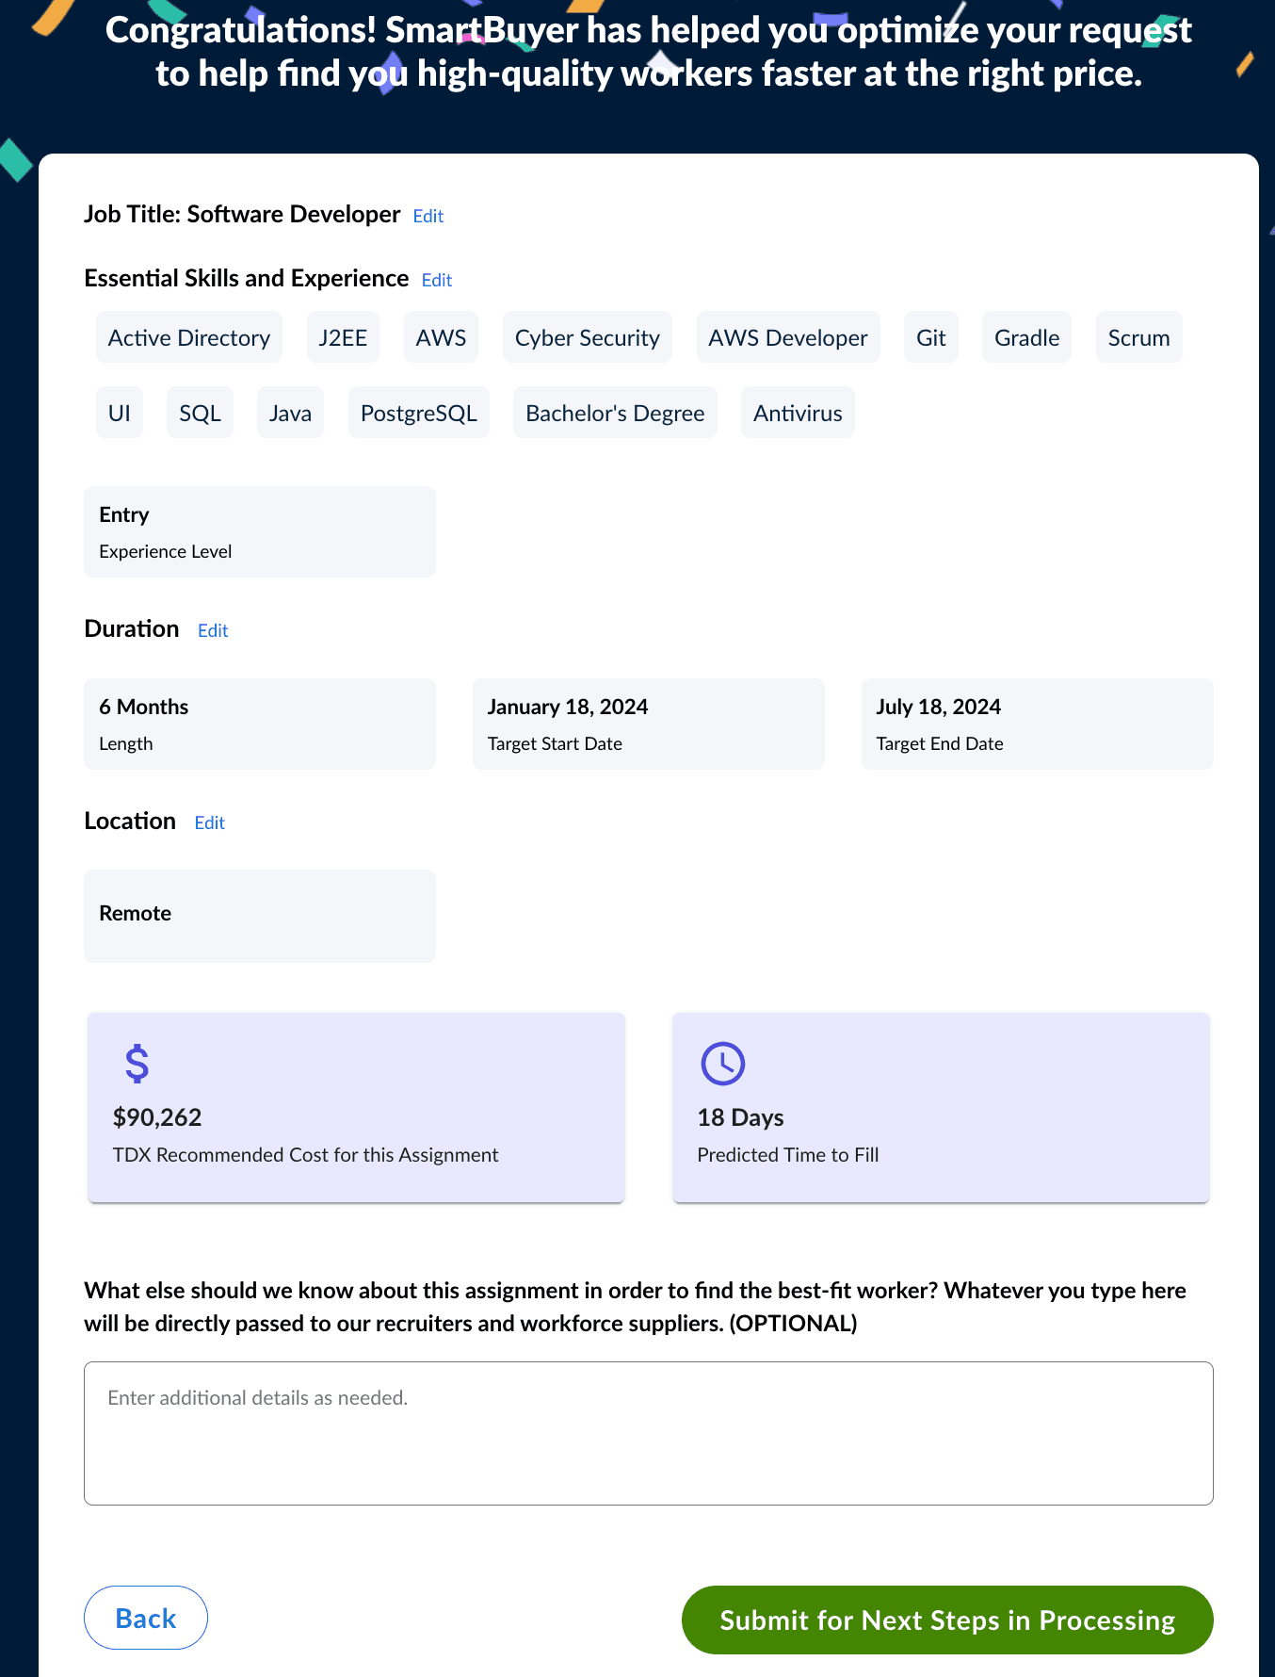Screen dimensions: 1275x1677
Task: Click the Remote location card
Action: (x=260, y=916)
